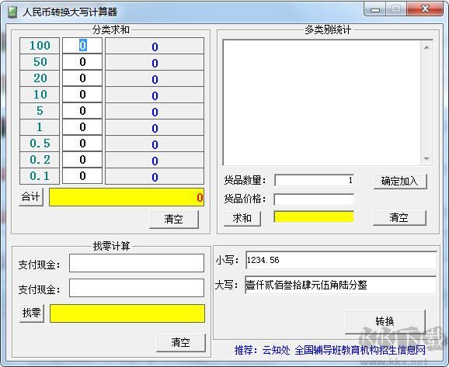Click the 0.1 denomination label
The width and height of the screenshot is (449, 367).
(x=40, y=176)
